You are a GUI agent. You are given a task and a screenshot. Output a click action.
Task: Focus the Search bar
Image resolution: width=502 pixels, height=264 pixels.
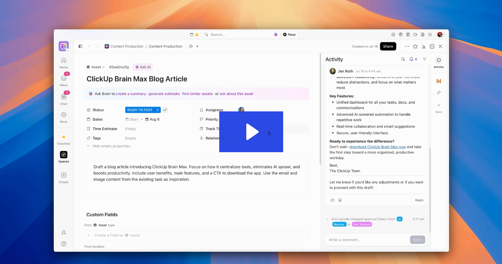(240, 35)
